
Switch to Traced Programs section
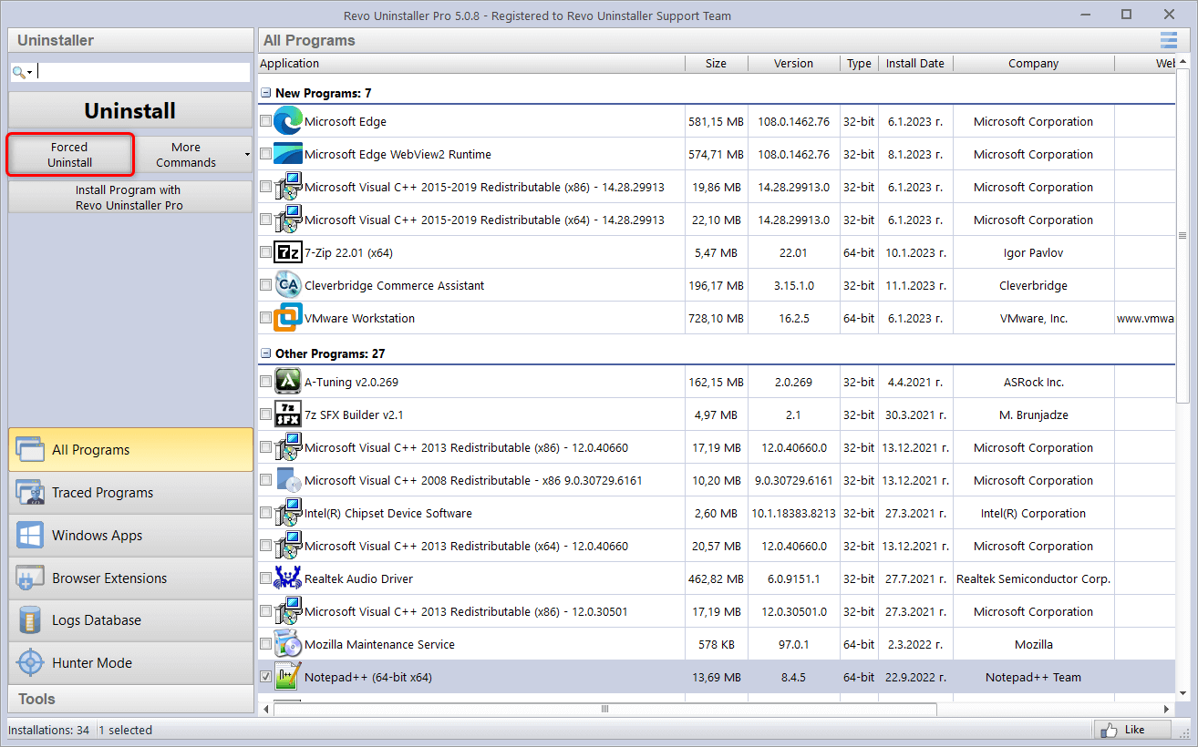(x=131, y=493)
